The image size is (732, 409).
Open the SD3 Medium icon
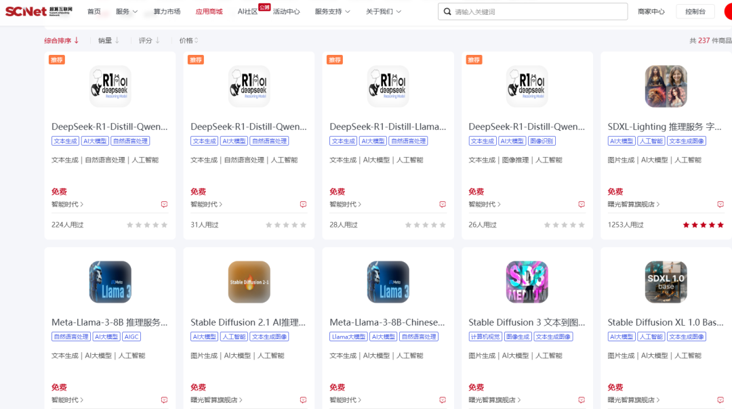point(527,282)
